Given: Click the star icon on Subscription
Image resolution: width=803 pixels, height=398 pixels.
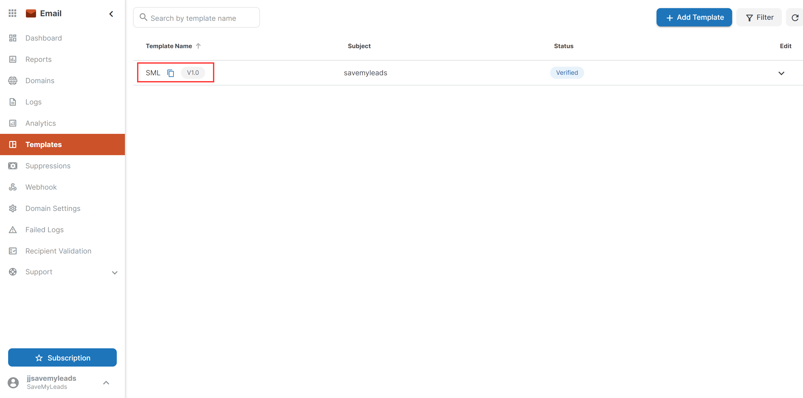Looking at the screenshot, I should [x=39, y=358].
